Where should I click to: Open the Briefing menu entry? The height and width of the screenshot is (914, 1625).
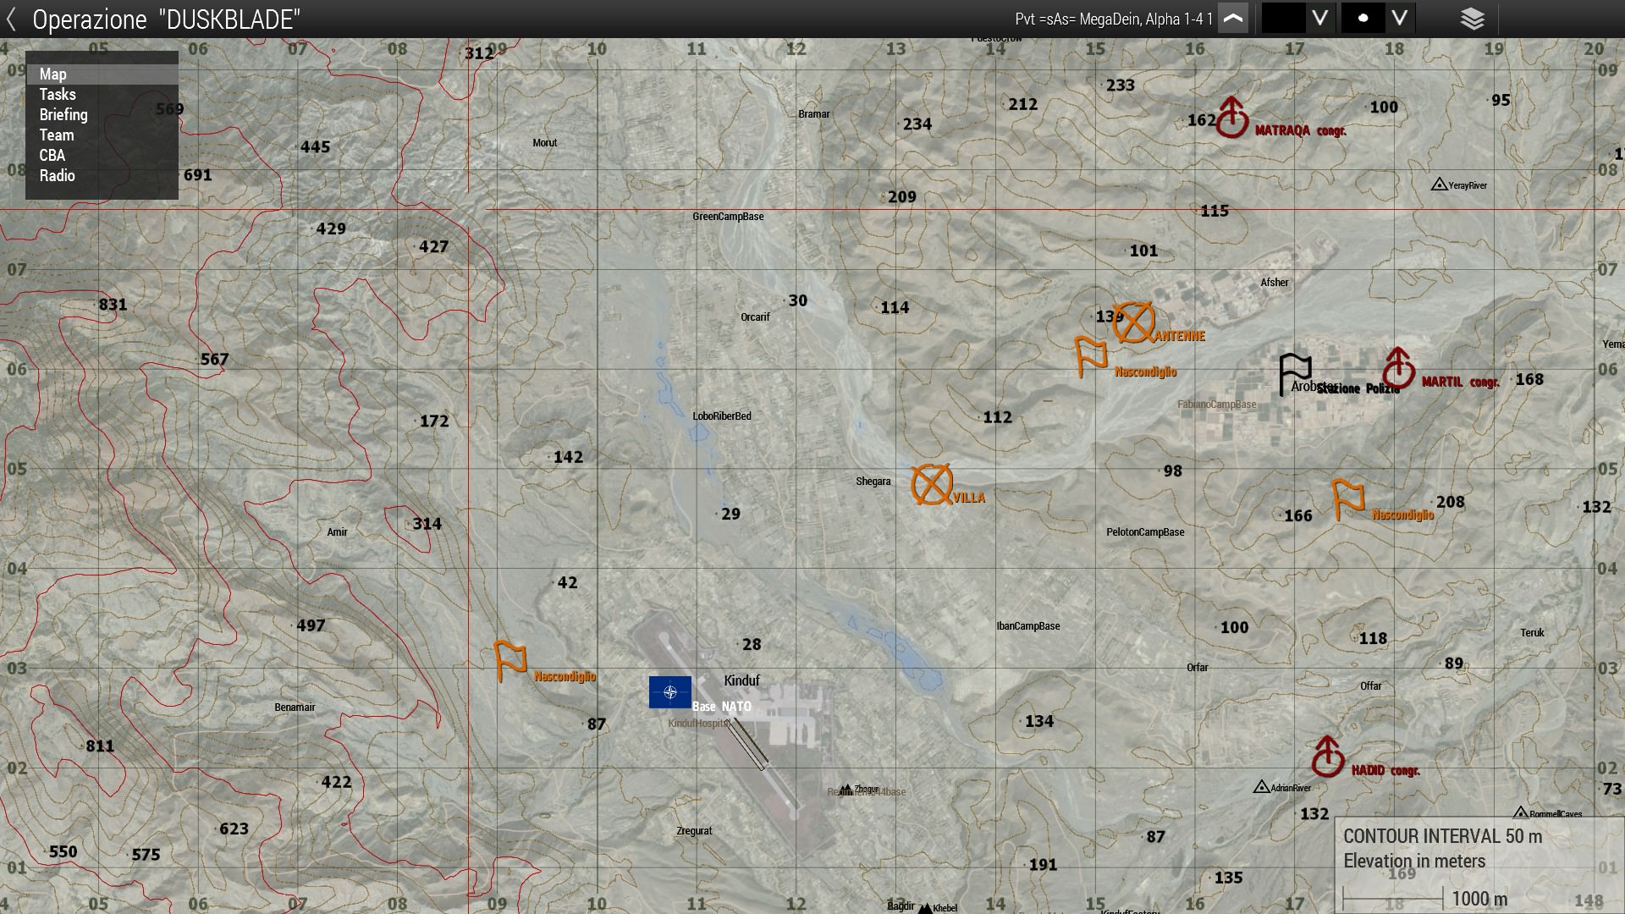(x=102, y=115)
